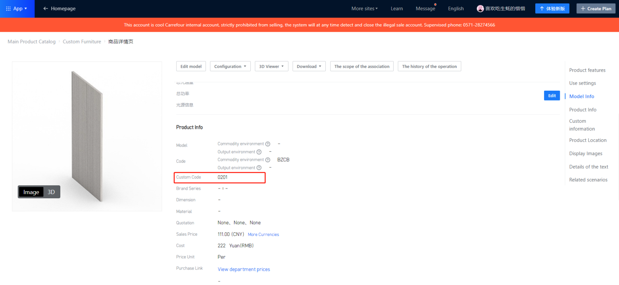Open the View department prices link
Image resolution: width=619 pixels, height=285 pixels.
point(244,270)
